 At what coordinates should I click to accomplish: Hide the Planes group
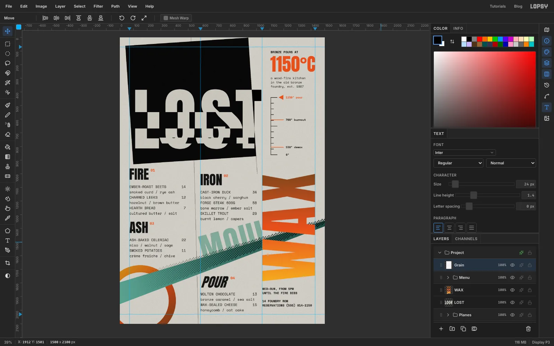512,315
